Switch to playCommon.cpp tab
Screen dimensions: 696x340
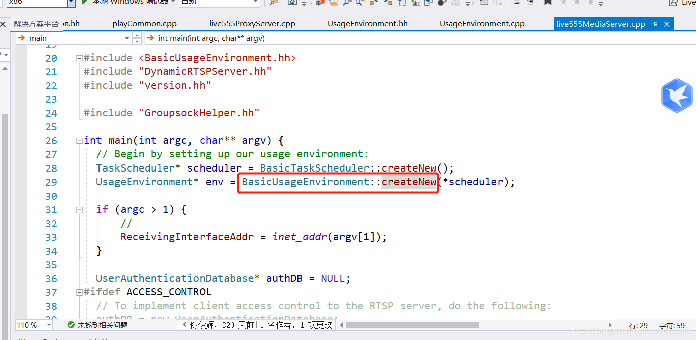[x=144, y=24]
